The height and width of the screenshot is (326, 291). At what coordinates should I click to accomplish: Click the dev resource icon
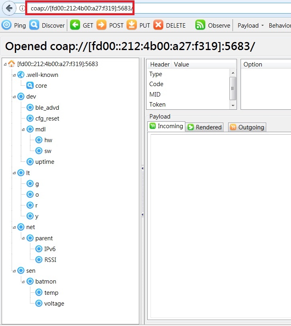point(21,96)
